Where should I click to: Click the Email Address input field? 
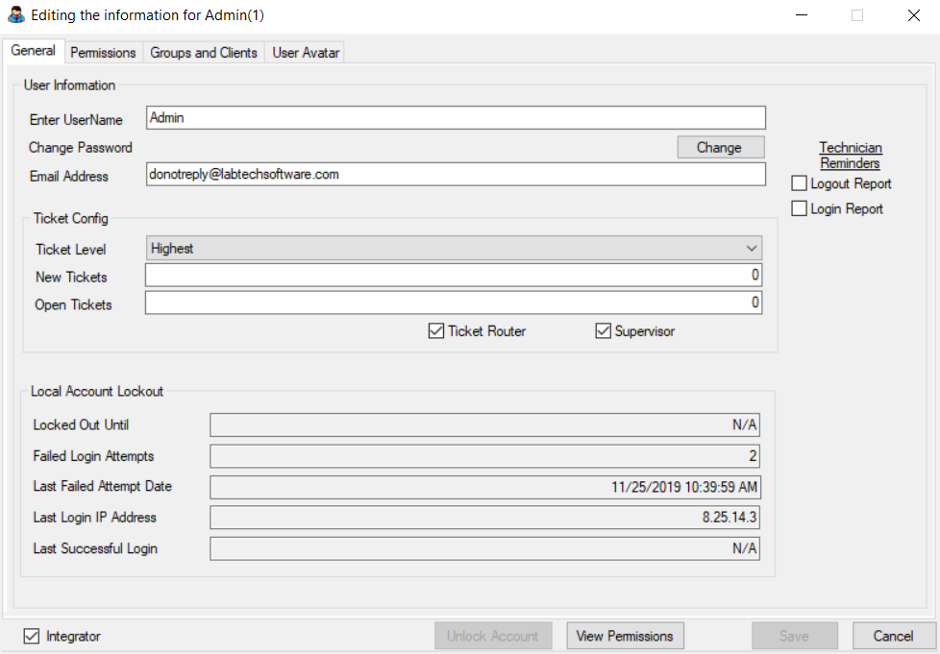tap(452, 174)
